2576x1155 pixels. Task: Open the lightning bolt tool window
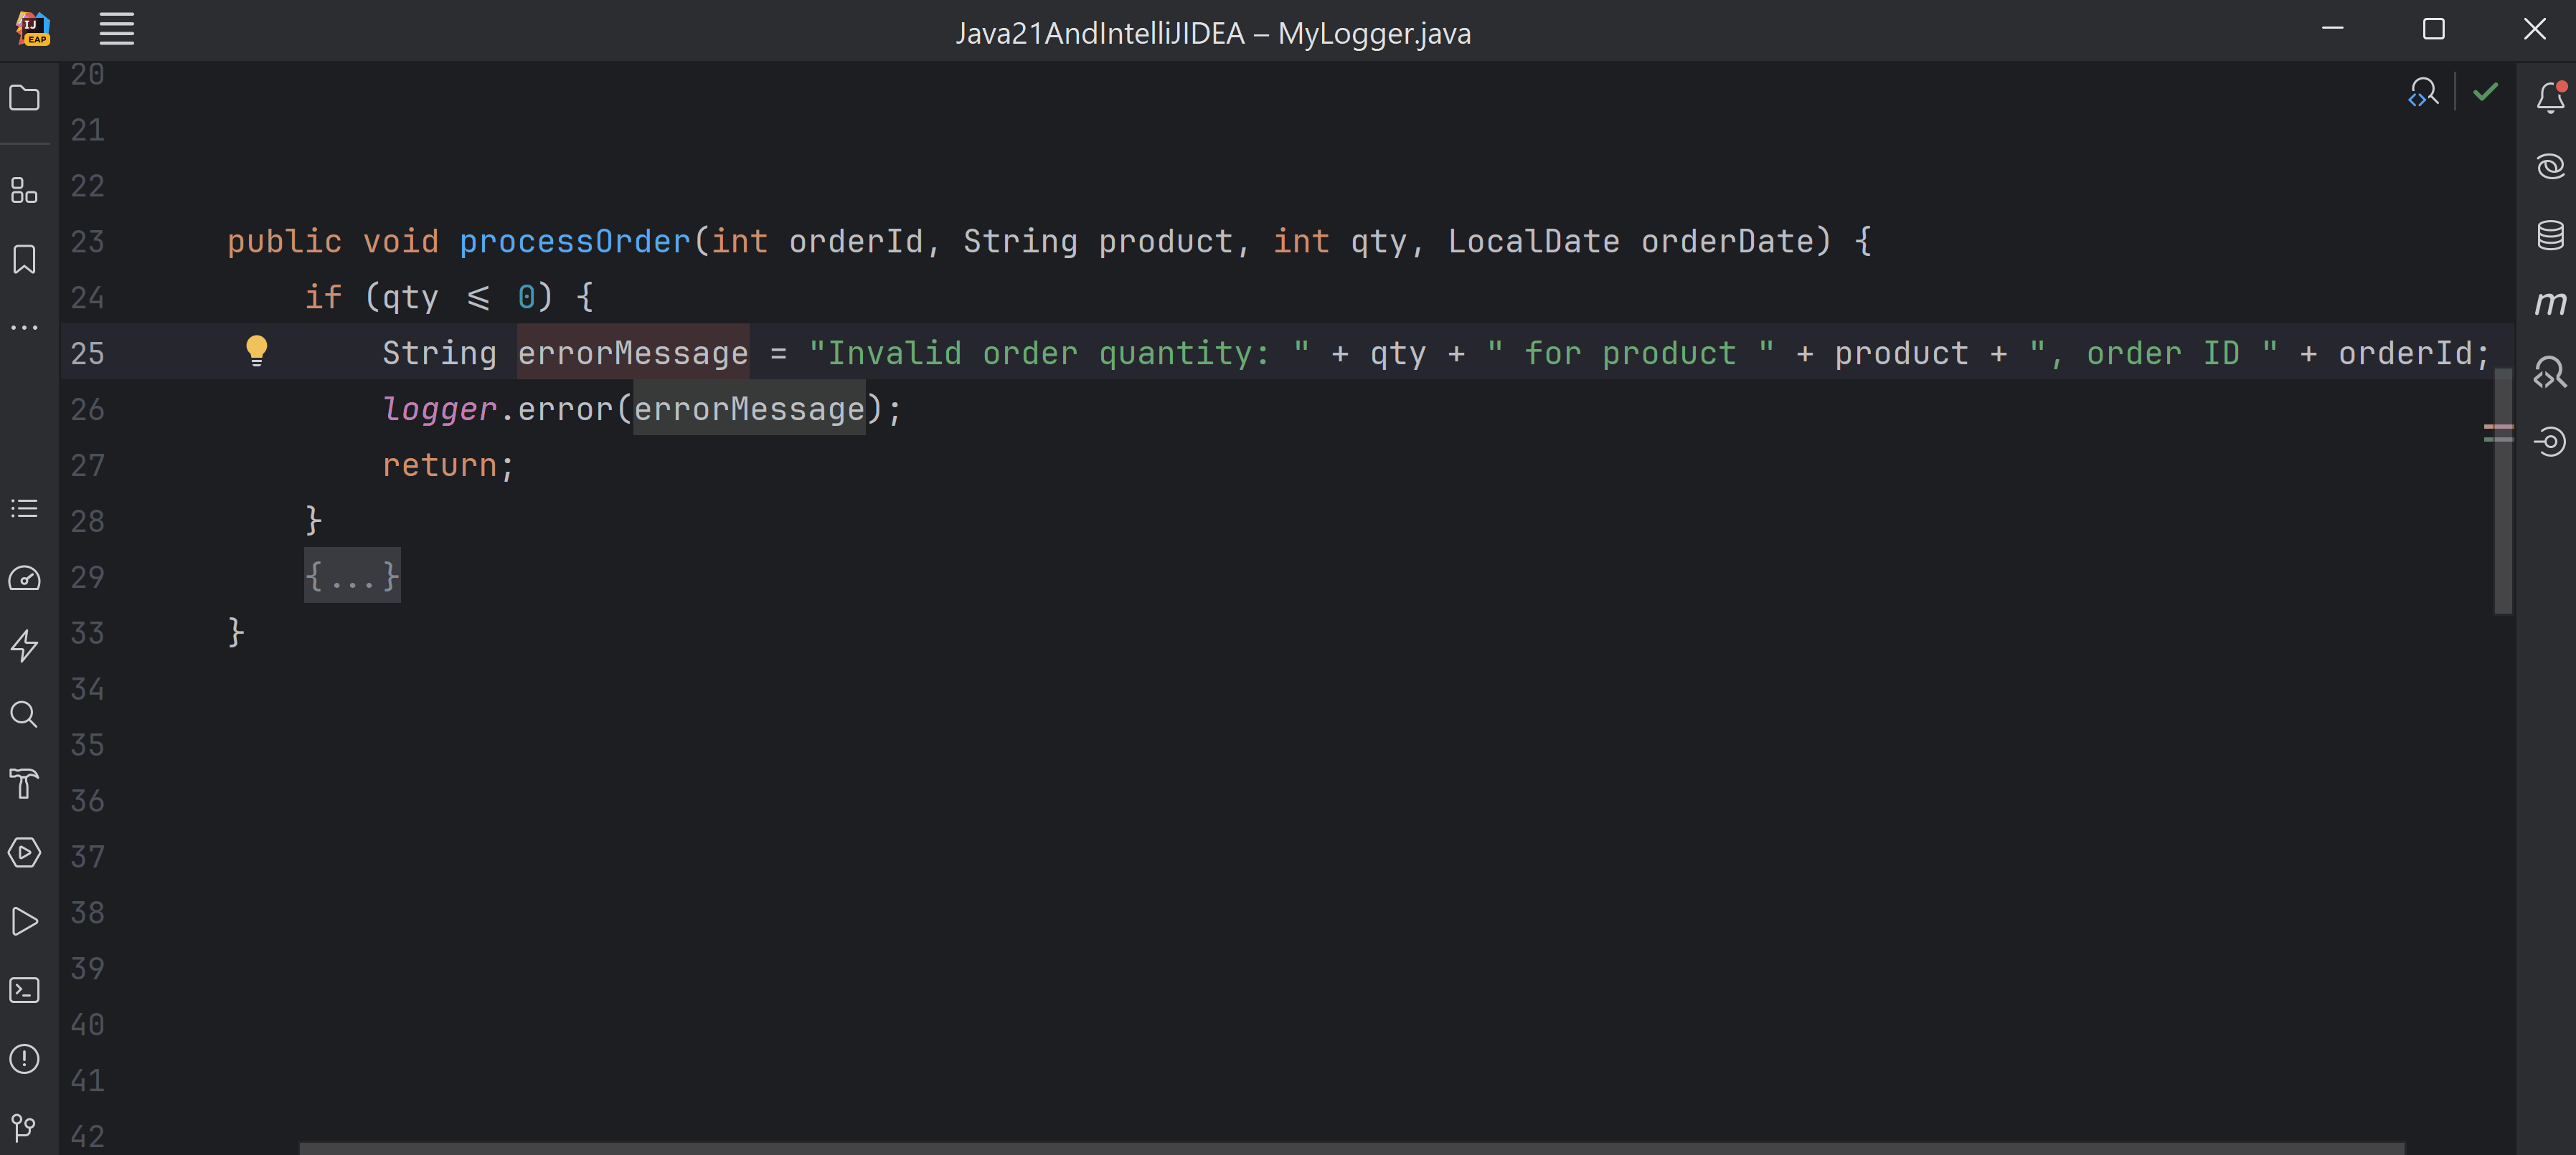click(24, 647)
